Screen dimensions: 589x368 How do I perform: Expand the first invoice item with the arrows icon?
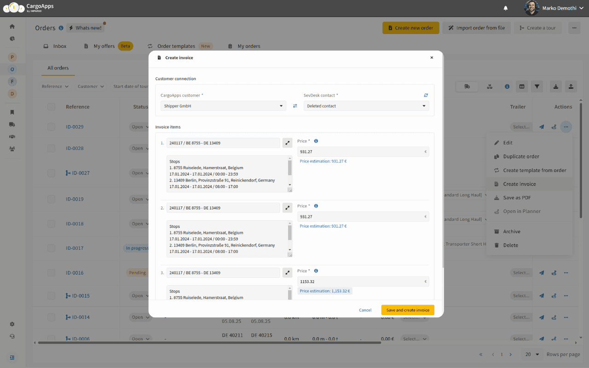pyautogui.click(x=287, y=143)
